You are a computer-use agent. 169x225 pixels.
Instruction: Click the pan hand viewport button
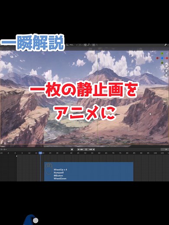tap(166, 71)
